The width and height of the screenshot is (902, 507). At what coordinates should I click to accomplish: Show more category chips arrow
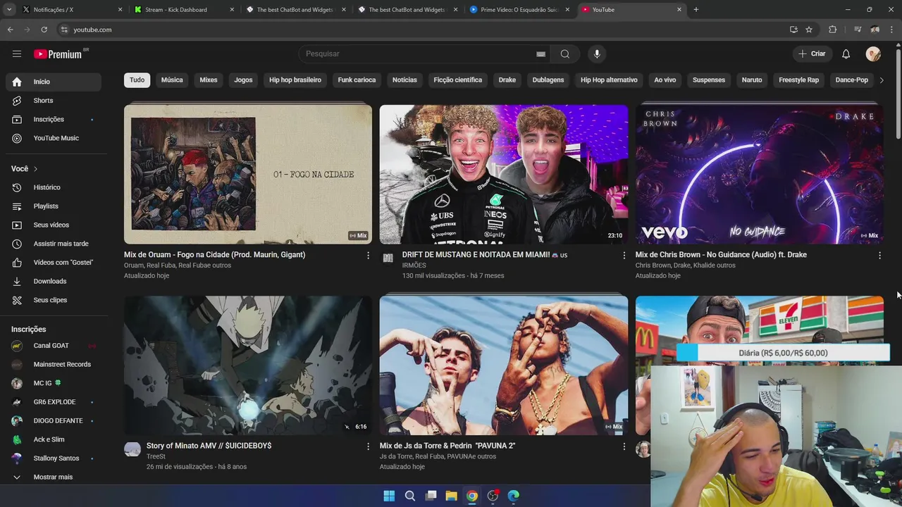pyautogui.click(x=882, y=80)
